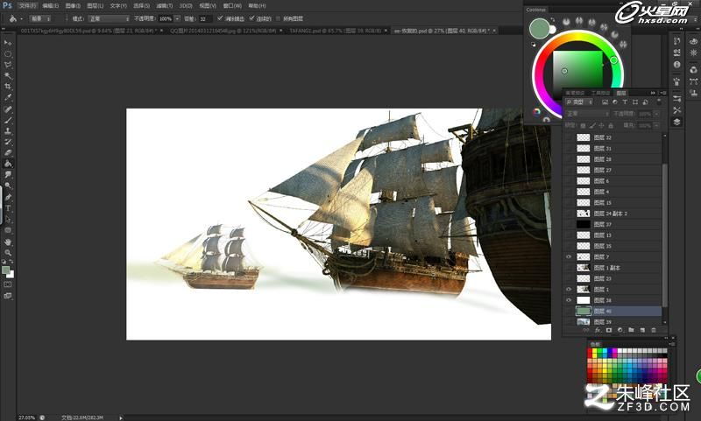This screenshot has width=701, height=421.
Task: Select the Shape tool
Action: (8, 230)
